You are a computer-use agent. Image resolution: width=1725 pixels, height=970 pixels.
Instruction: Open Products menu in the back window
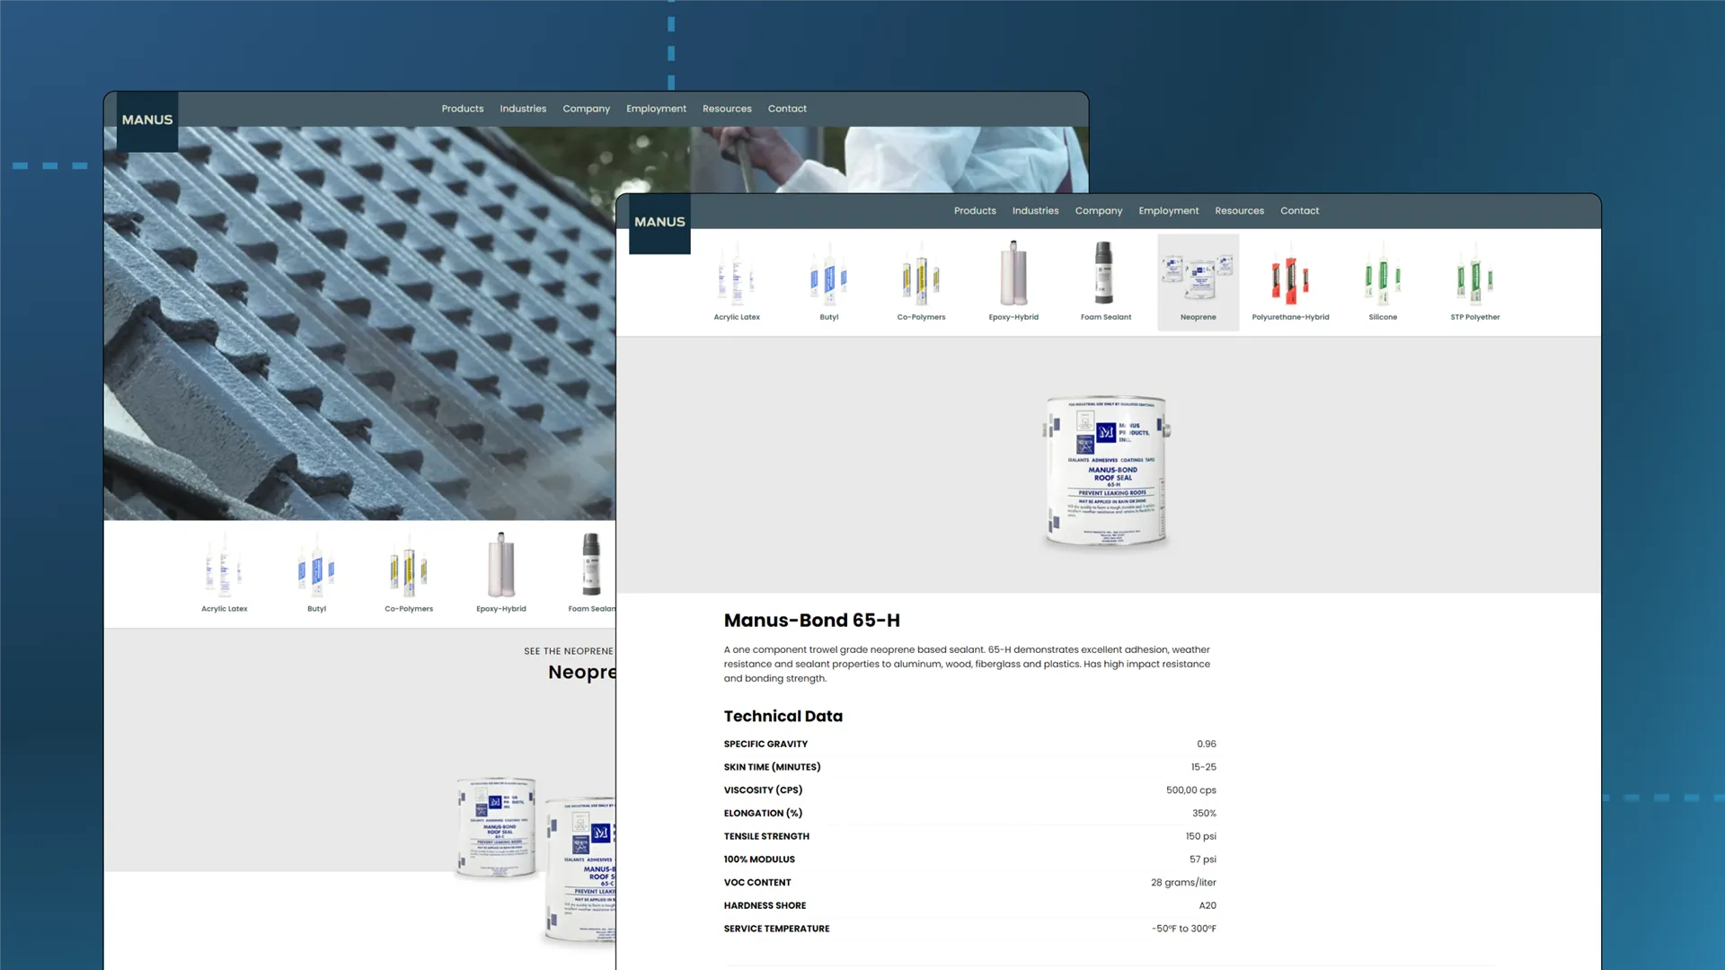[463, 109]
